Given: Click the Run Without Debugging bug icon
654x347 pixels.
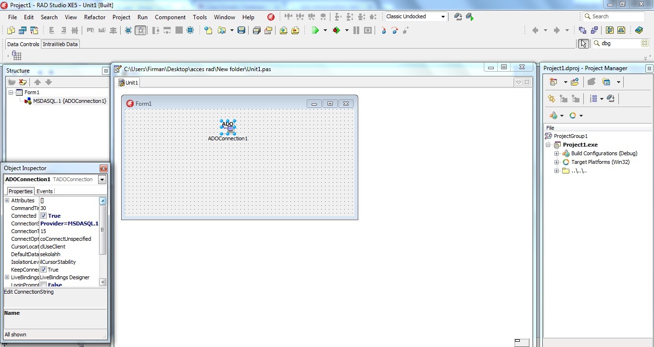Looking at the screenshot, I should tap(337, 30).
